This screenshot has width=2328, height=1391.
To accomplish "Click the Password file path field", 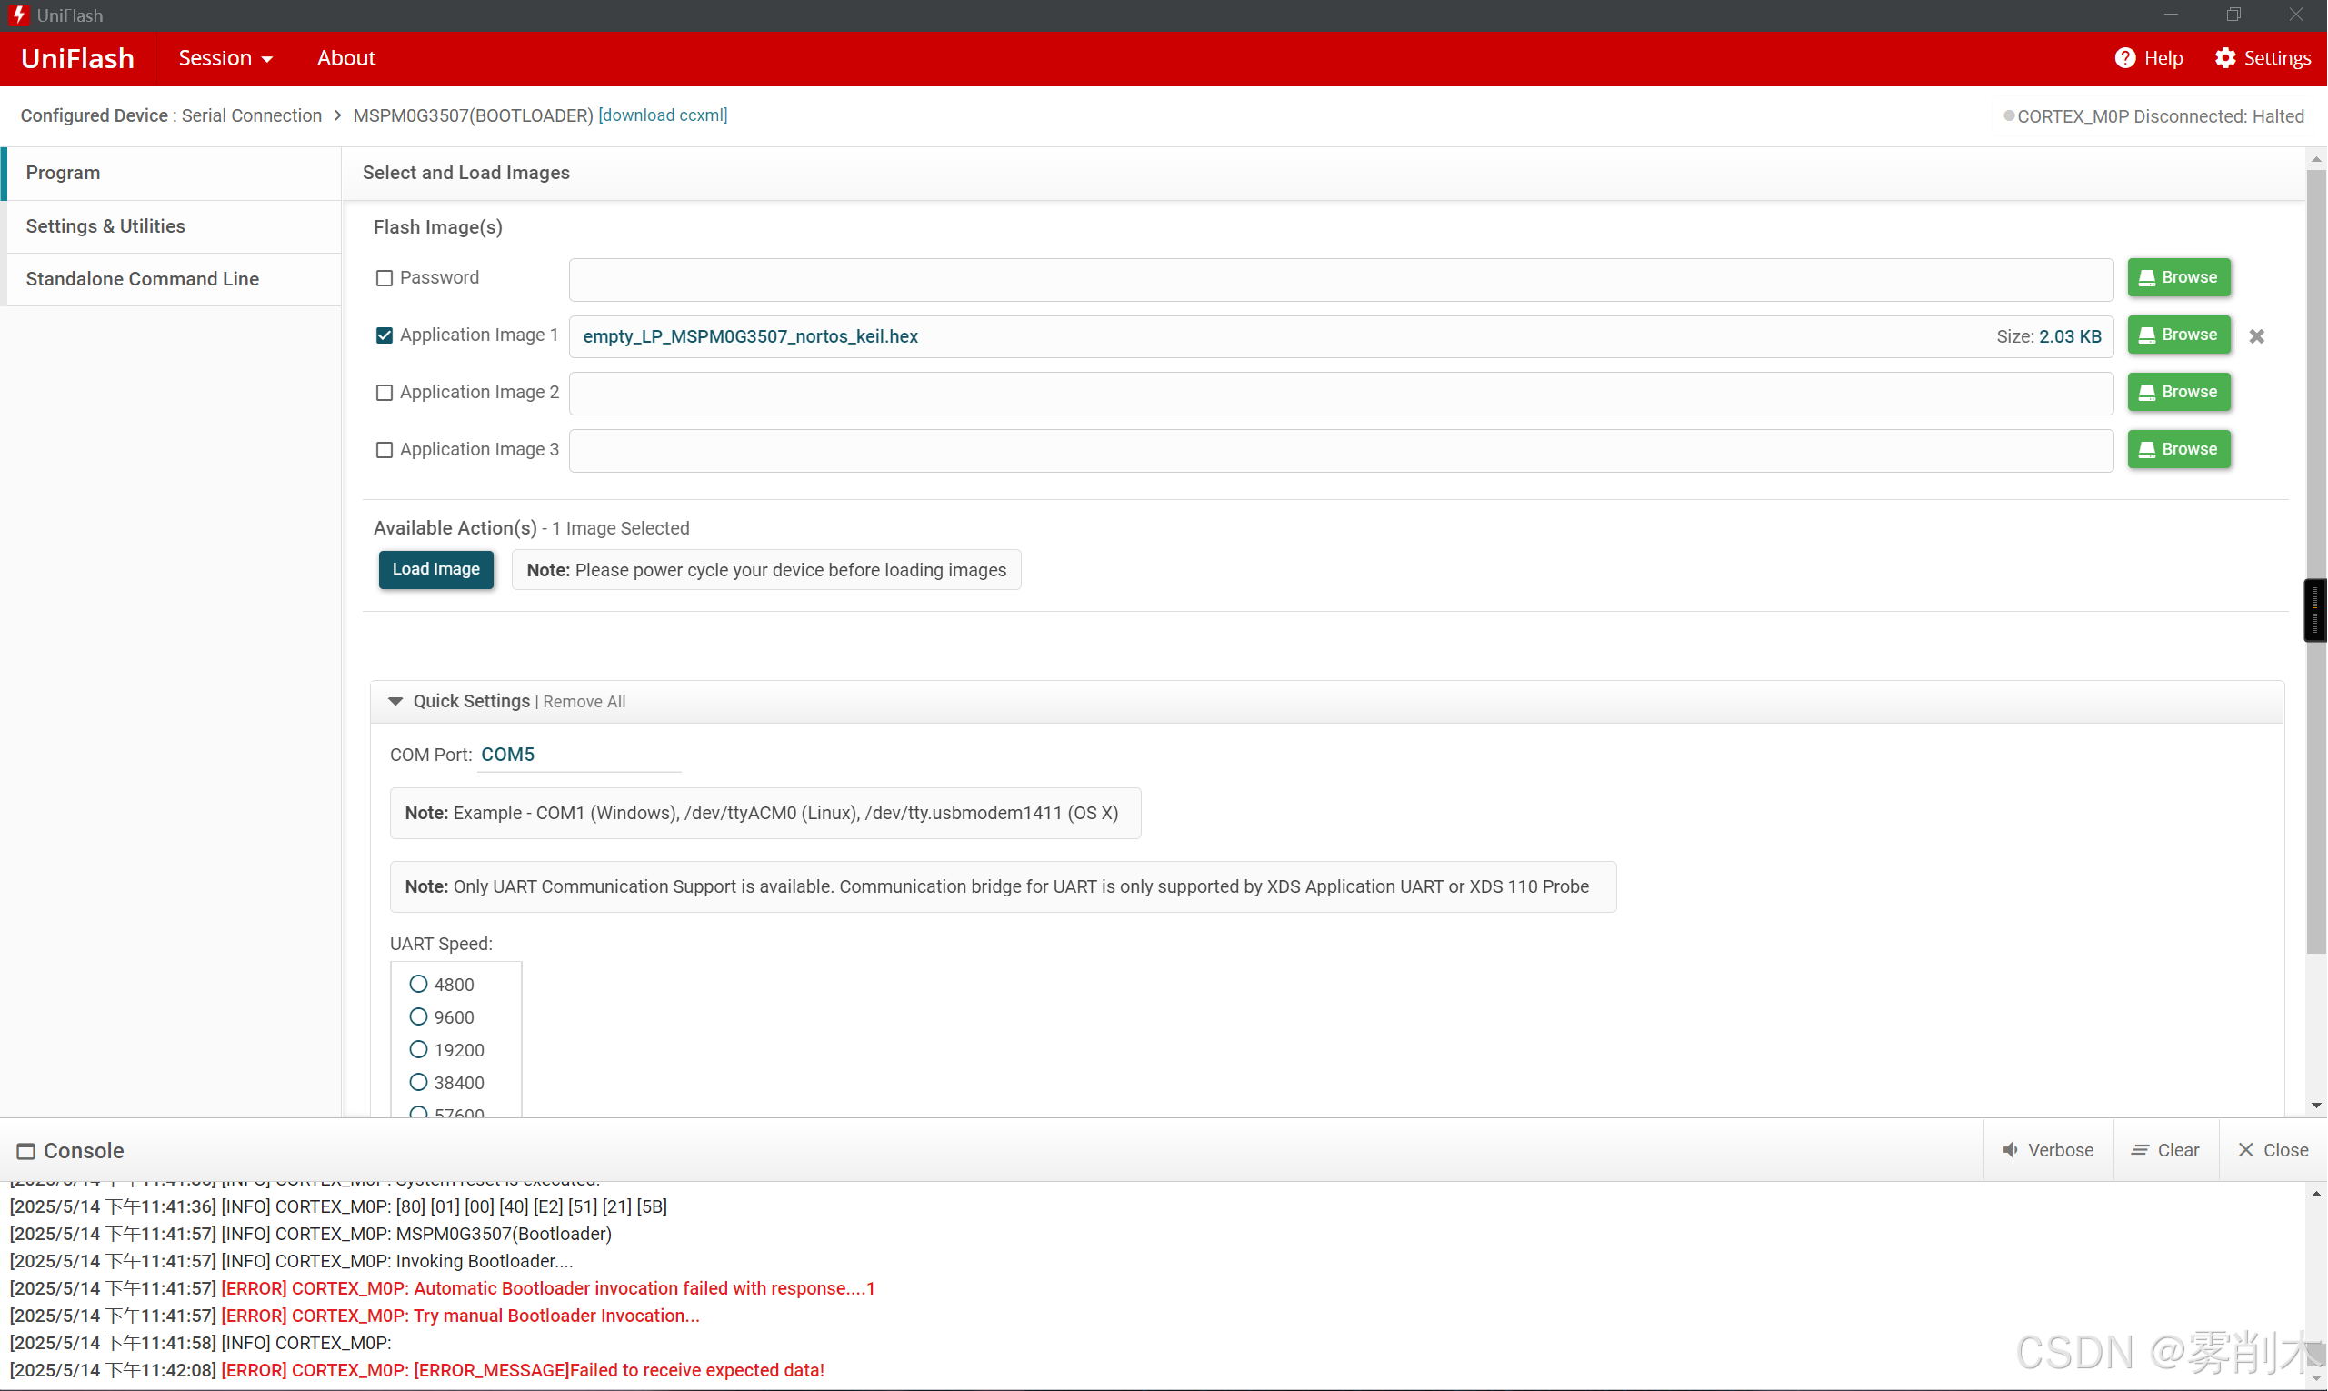I will [1341, 280].
